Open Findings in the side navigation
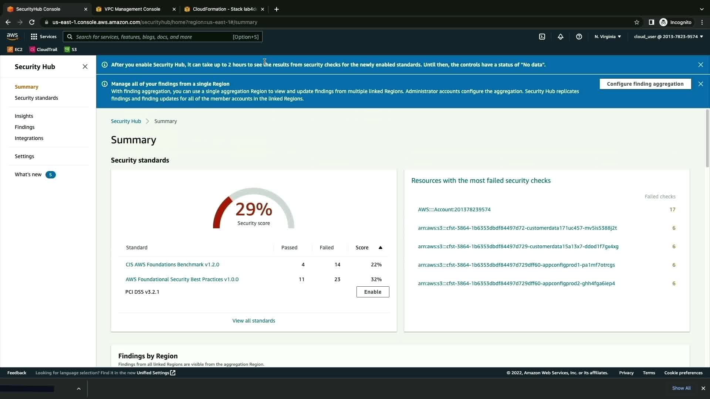 coord(24,127)
